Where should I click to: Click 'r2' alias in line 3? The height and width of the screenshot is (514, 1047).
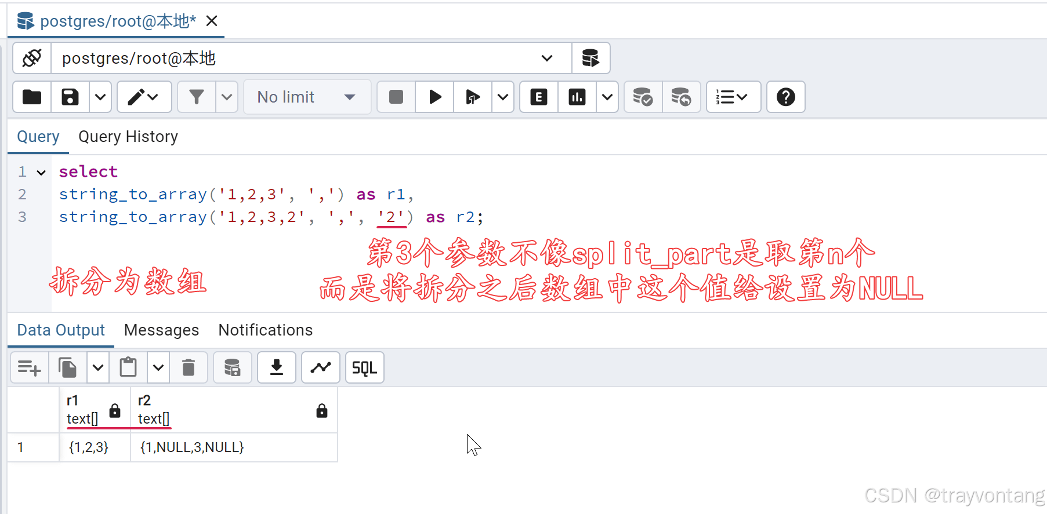[465, 217]
